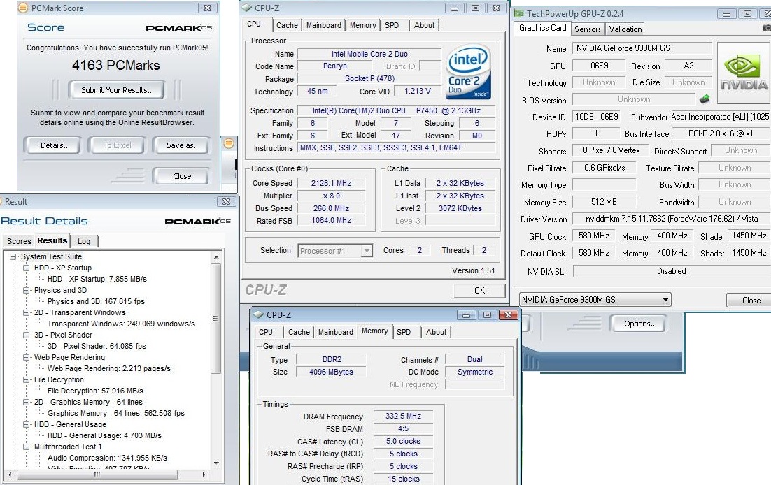Click the CAS# Latency 5.0 clocks value
This screenshot has height=485, width=771.
click(403, 441)
